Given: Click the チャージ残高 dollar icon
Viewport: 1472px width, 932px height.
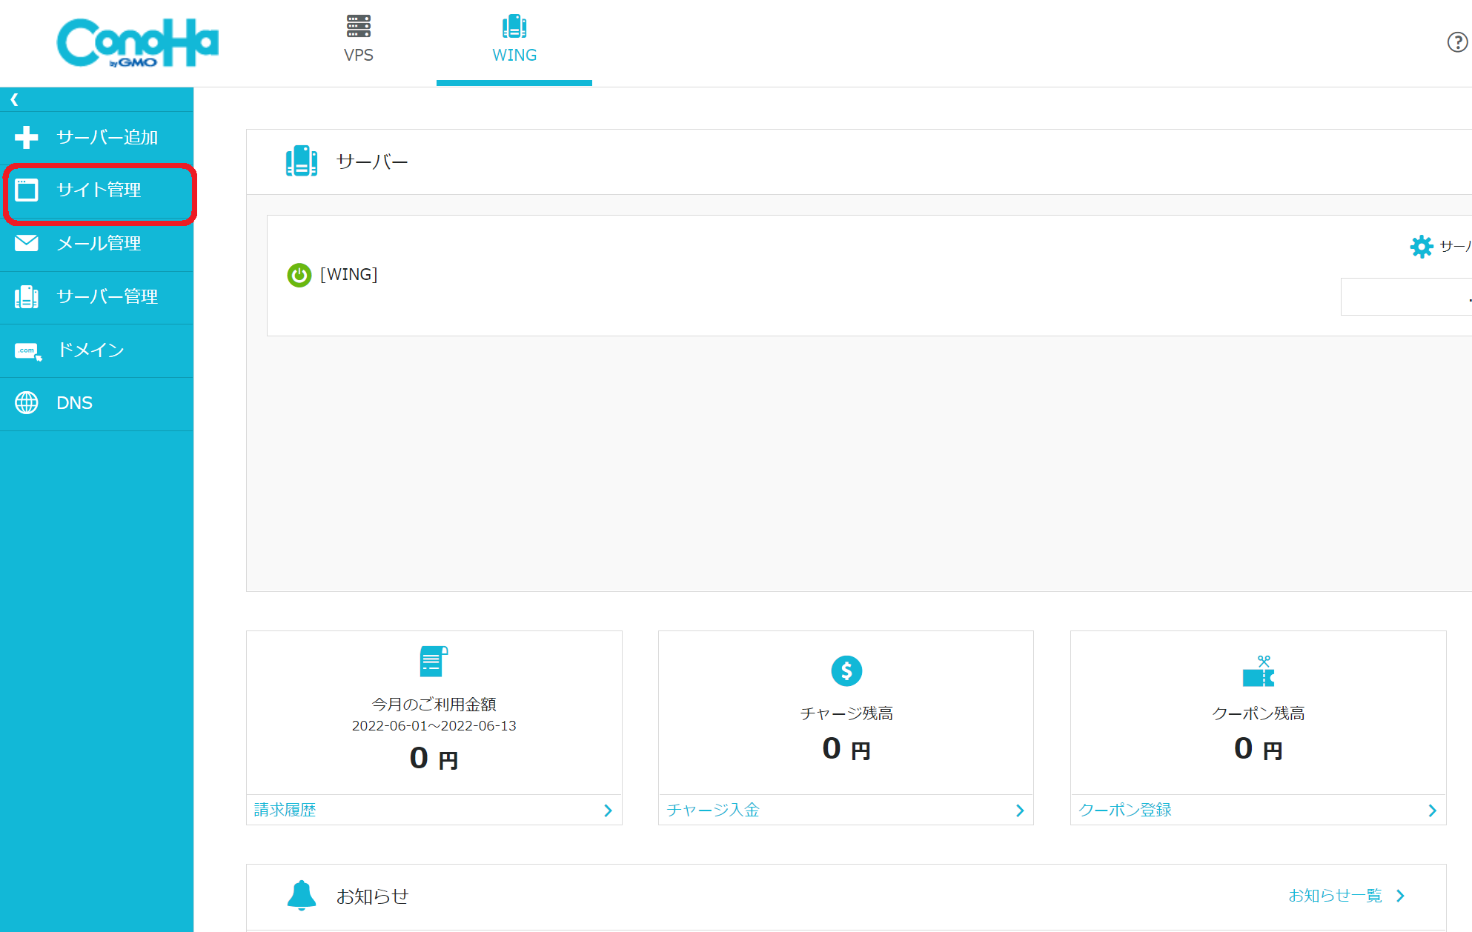Looking at the screenshot, I should pyautogui.click(x=846, y=670).
